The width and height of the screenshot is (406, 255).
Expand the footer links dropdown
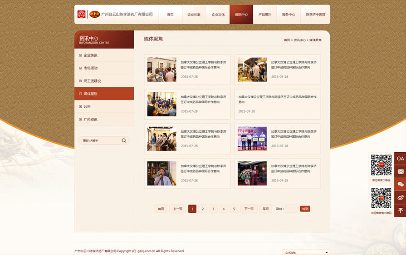pyautogui.click(x=306, y=252)
